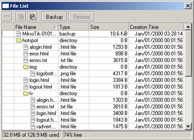Viewport: 194px width, 140px height.
Task: Click the '10.6 KiB' size cell
Action: pos(119,34)
